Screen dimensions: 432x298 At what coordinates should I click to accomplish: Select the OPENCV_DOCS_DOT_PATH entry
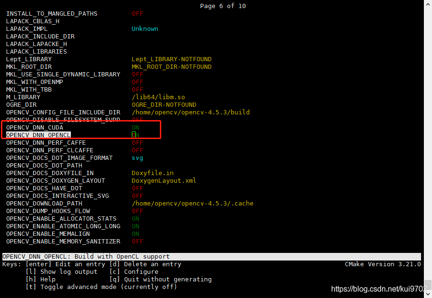(x=44, y=166)
